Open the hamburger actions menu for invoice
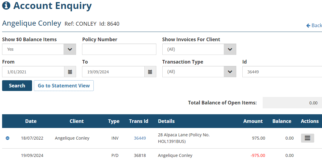This screenshot has height=159, width=322. tap(307, 138)
